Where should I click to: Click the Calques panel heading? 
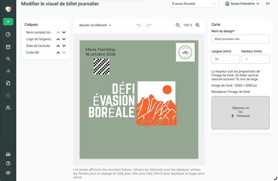click(31, 24)
